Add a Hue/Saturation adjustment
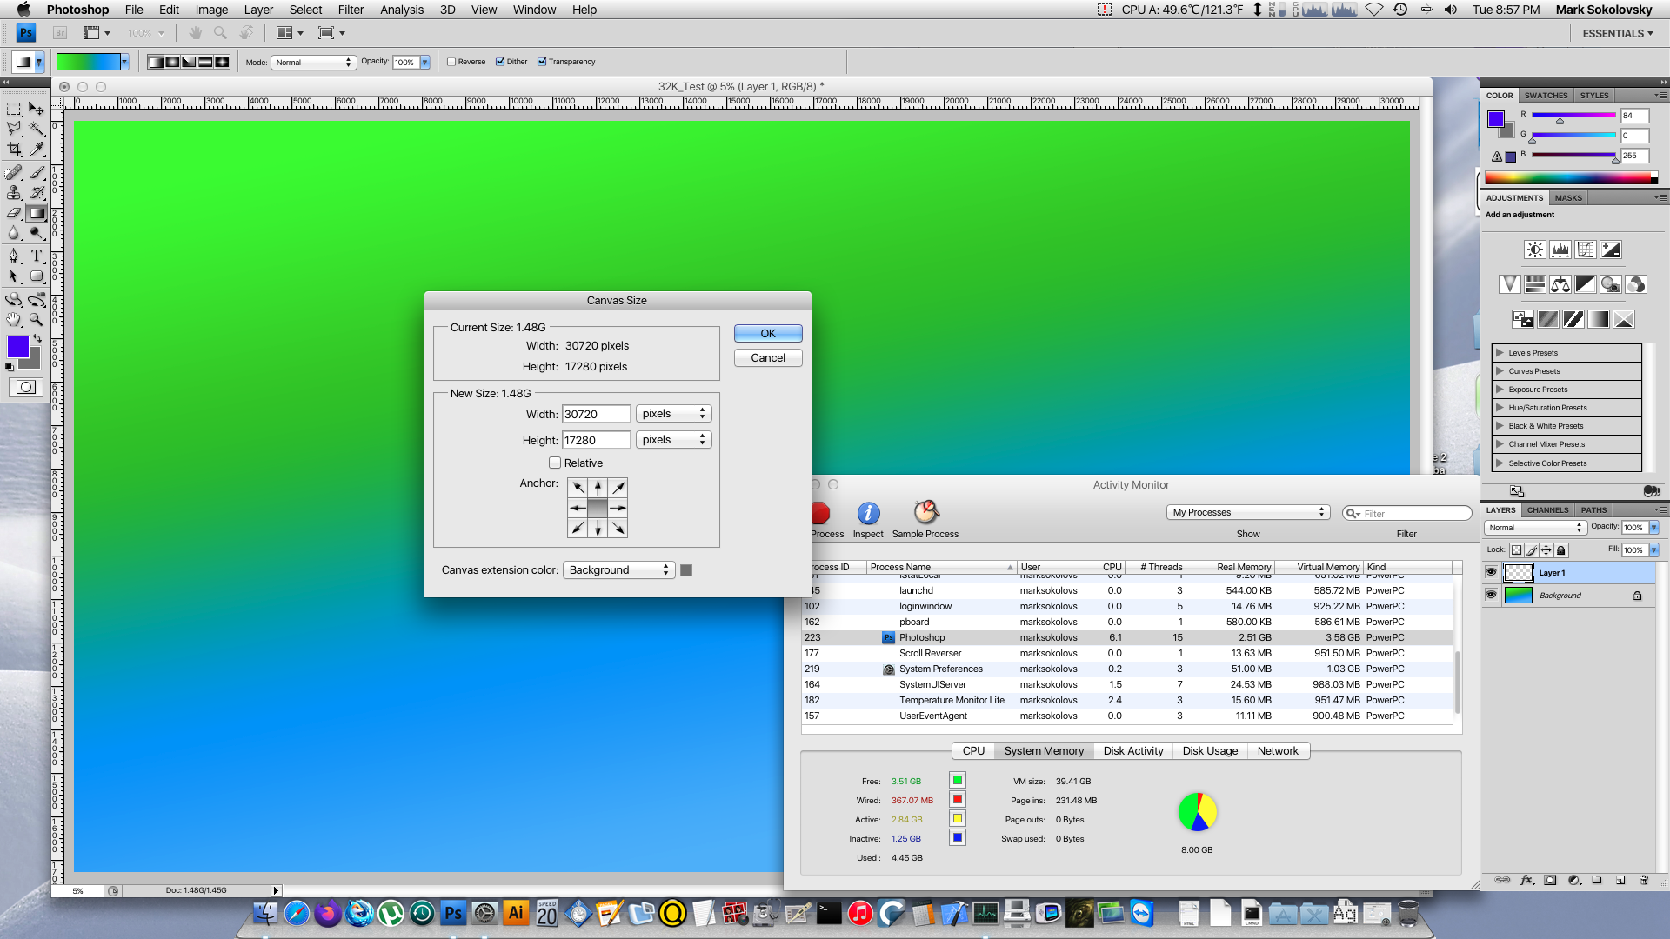Image resolution: width=1670 pixels, height=939 pixels. coord(1535,284)
